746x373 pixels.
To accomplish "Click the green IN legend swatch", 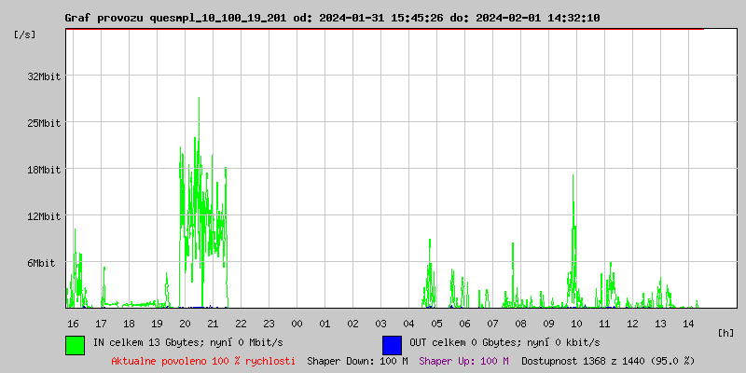I will click(x=75, y=344).
